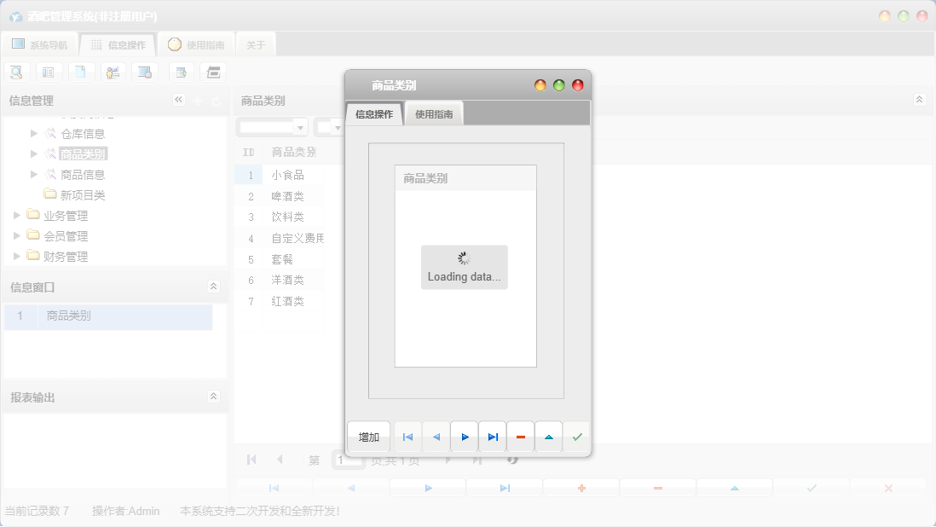Click the 啤酒类 row in the grid

pos(287,196)
